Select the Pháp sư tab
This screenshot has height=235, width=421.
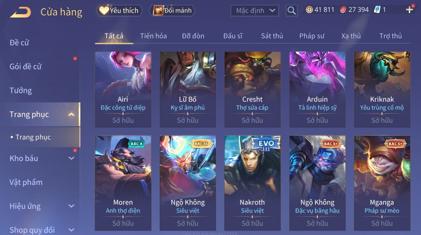pyautogui.click(x=312, y=36)
